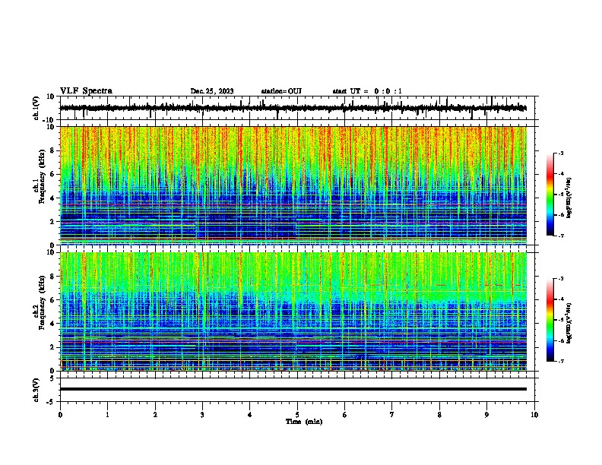This screenshot has height=465, width=602.
Task: Click the ch.2 spectrogram panel
Action: (x=293, y=312)
